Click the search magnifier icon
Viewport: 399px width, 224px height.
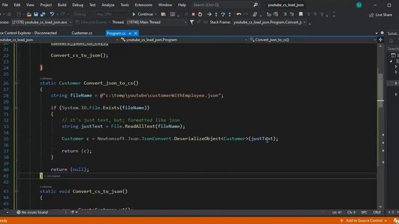coord(256,5)
